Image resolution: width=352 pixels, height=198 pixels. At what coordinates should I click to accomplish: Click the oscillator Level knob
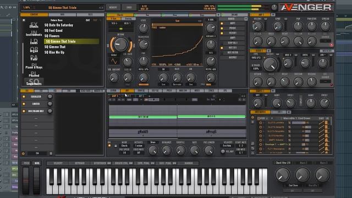143,28
